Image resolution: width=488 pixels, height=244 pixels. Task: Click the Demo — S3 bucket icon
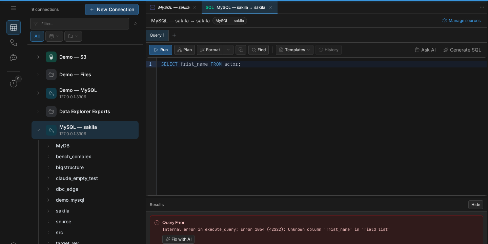[51, 57]
